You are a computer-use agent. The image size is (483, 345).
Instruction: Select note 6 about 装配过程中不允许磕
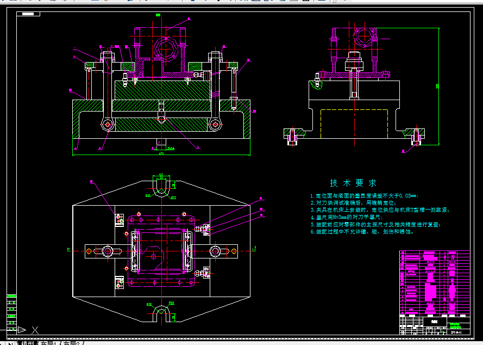[362, 231]
